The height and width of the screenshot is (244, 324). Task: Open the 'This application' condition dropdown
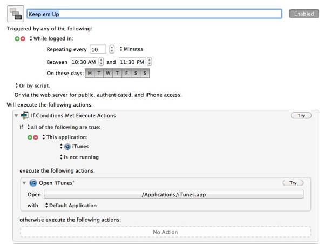pyautogui.click(x=65, y=137)
